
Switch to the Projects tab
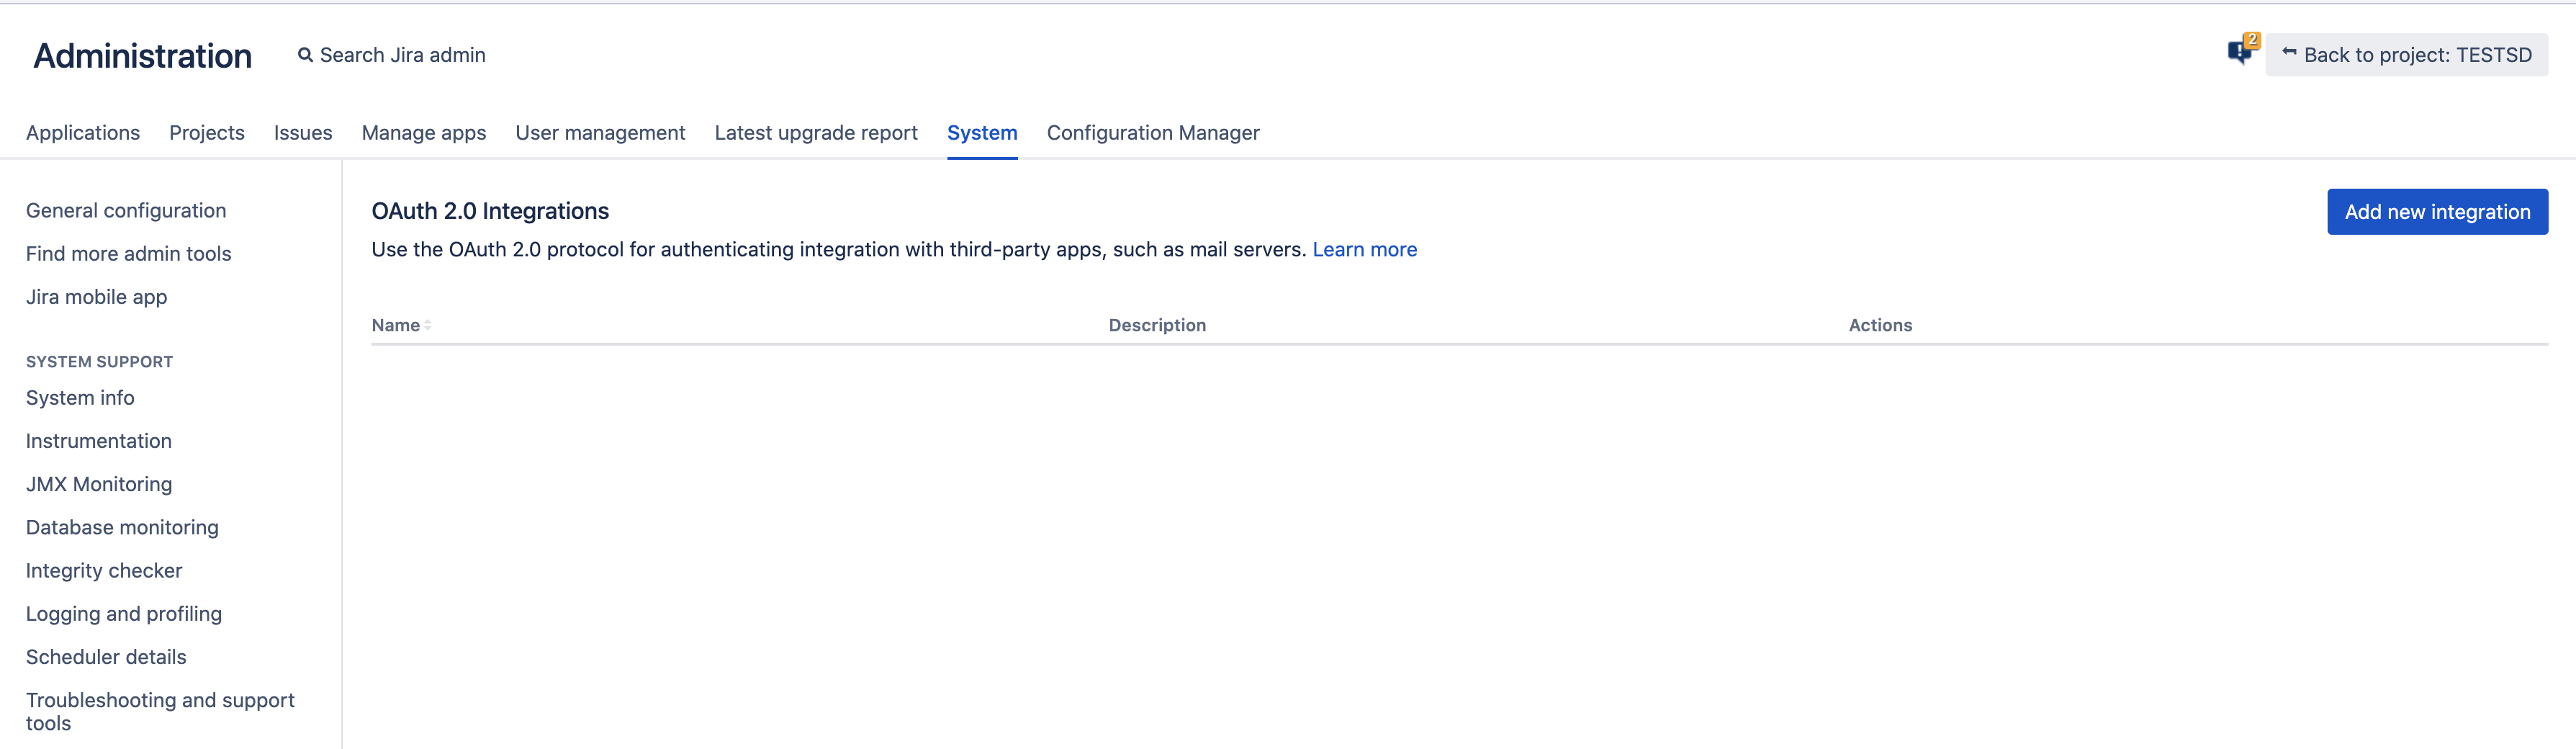click(207, 133)
